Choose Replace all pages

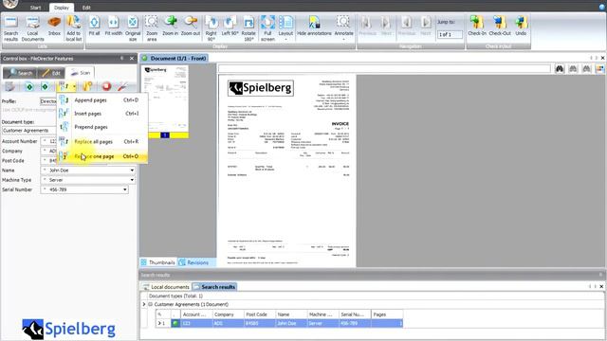(x=102, y=142)
